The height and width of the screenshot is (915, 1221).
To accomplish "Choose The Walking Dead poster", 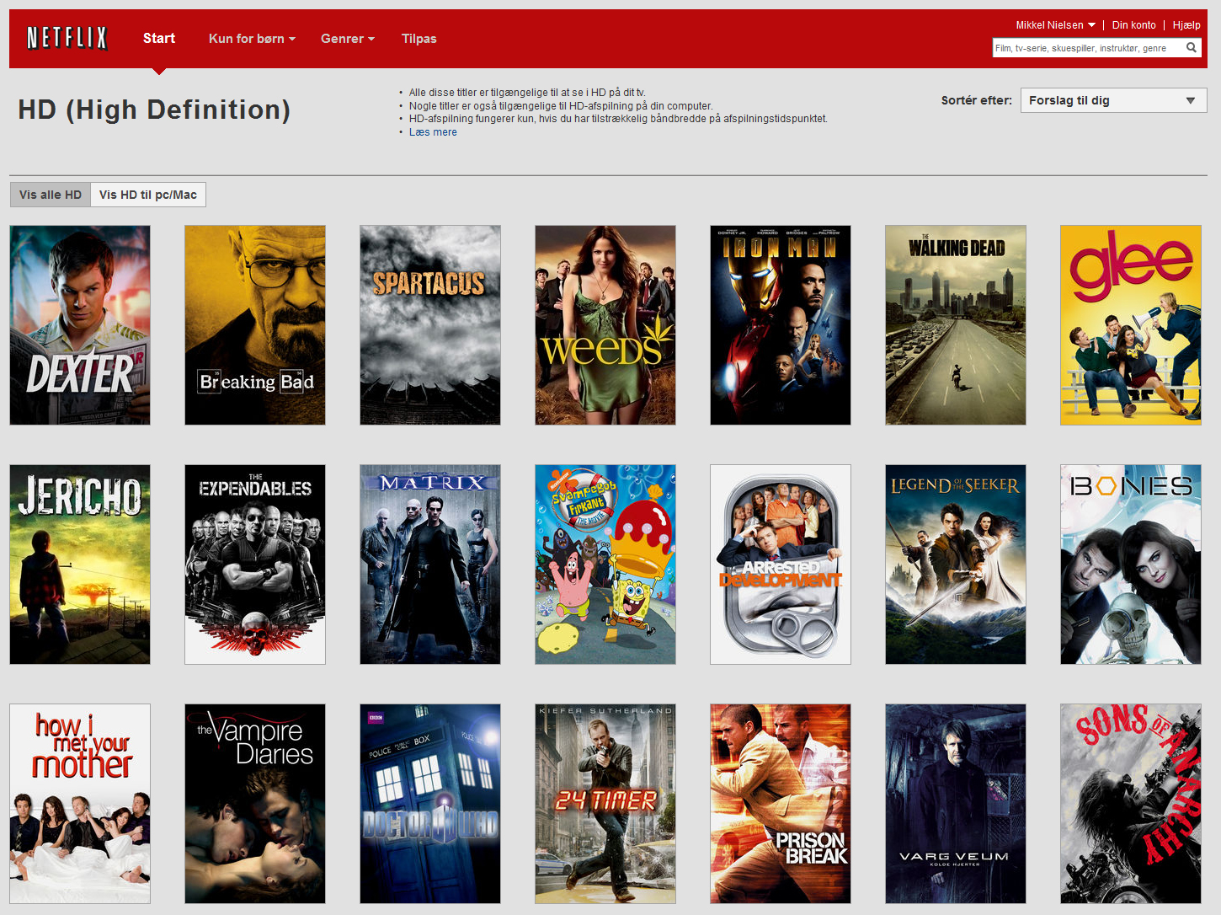I will (x=956, y=325).
